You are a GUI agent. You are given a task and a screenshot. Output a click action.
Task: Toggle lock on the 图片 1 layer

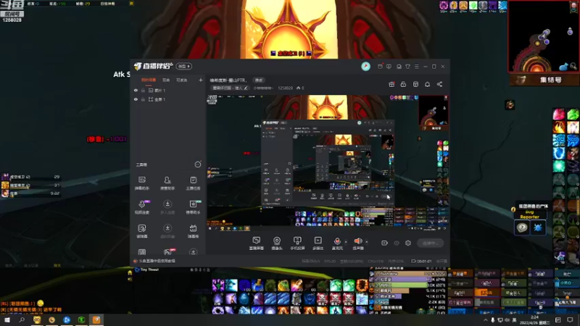(143, 90)
